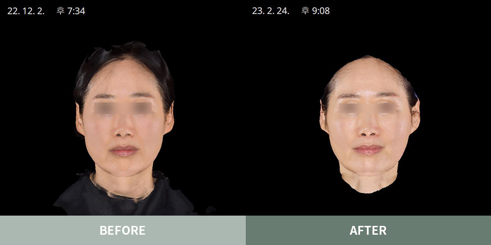
Task: Select the 22. 12. 2. date text
Action: (26, 11)
